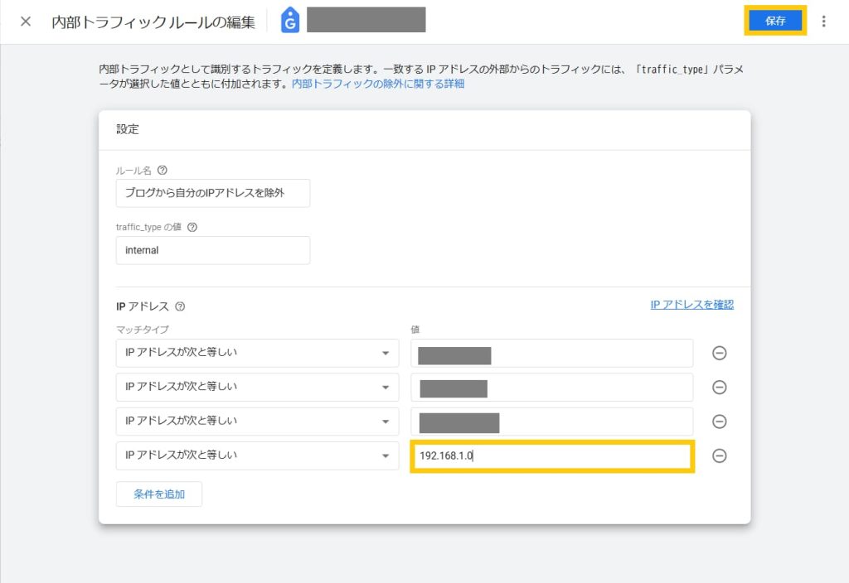Expand the first match type dropdown

pyautogui.click(x=257, y=354)
